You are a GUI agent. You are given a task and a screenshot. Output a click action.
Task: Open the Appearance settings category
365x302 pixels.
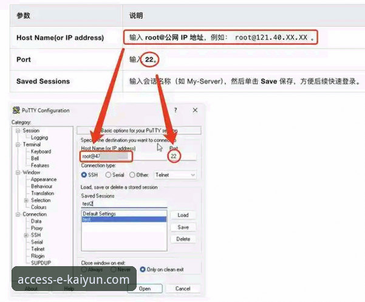click(x=44, y=179)
